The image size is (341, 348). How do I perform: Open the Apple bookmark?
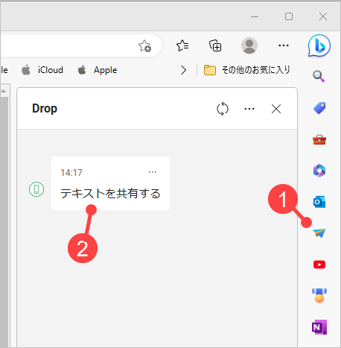(98, 70)
